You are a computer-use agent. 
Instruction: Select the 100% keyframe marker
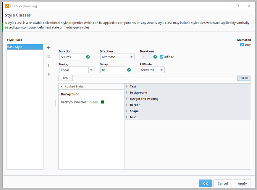point(244,78)
